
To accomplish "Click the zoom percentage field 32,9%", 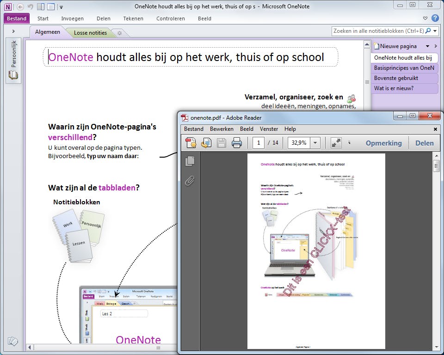I will [299, 143].
